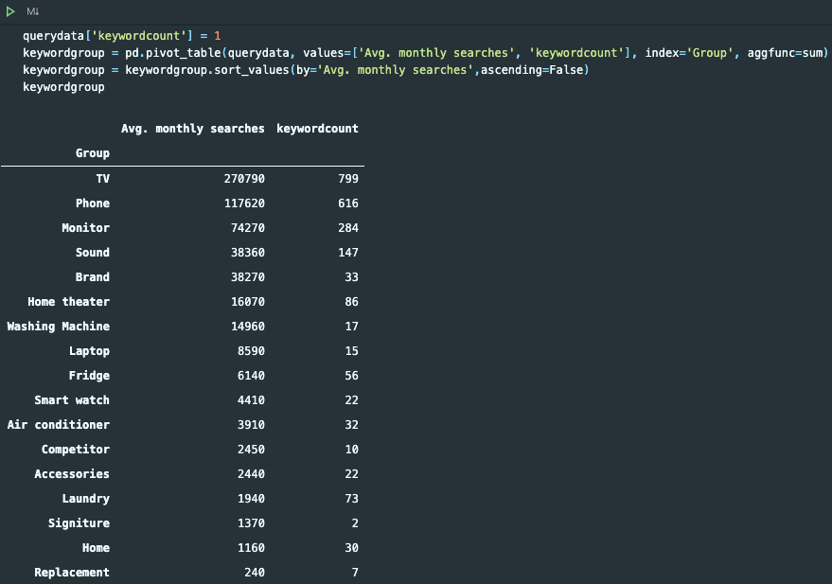Click keywordcount 15 in the Laptop row
Image resolution: width=832 pixels, height=584 pixels.
(352, 351)
